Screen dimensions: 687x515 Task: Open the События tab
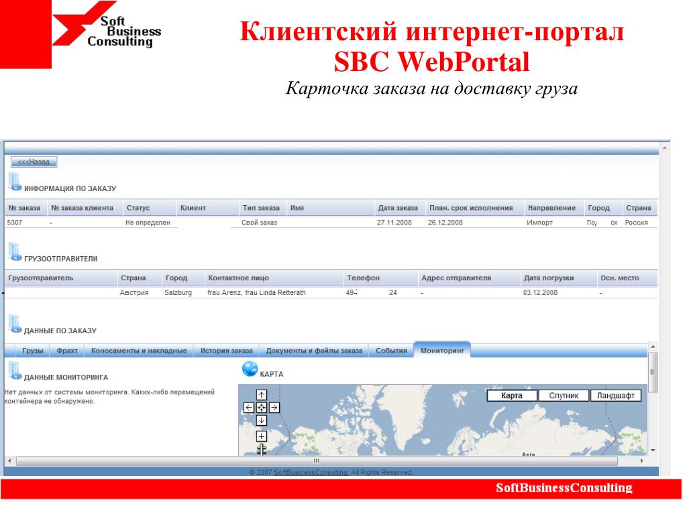(x=391, y=351)
